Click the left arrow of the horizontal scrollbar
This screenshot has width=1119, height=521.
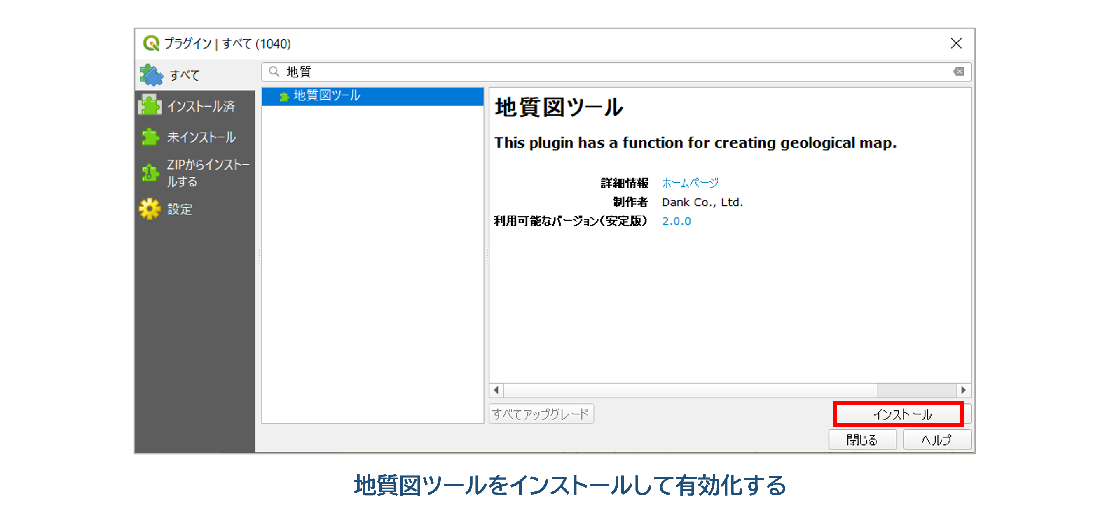tap(496, 390)
